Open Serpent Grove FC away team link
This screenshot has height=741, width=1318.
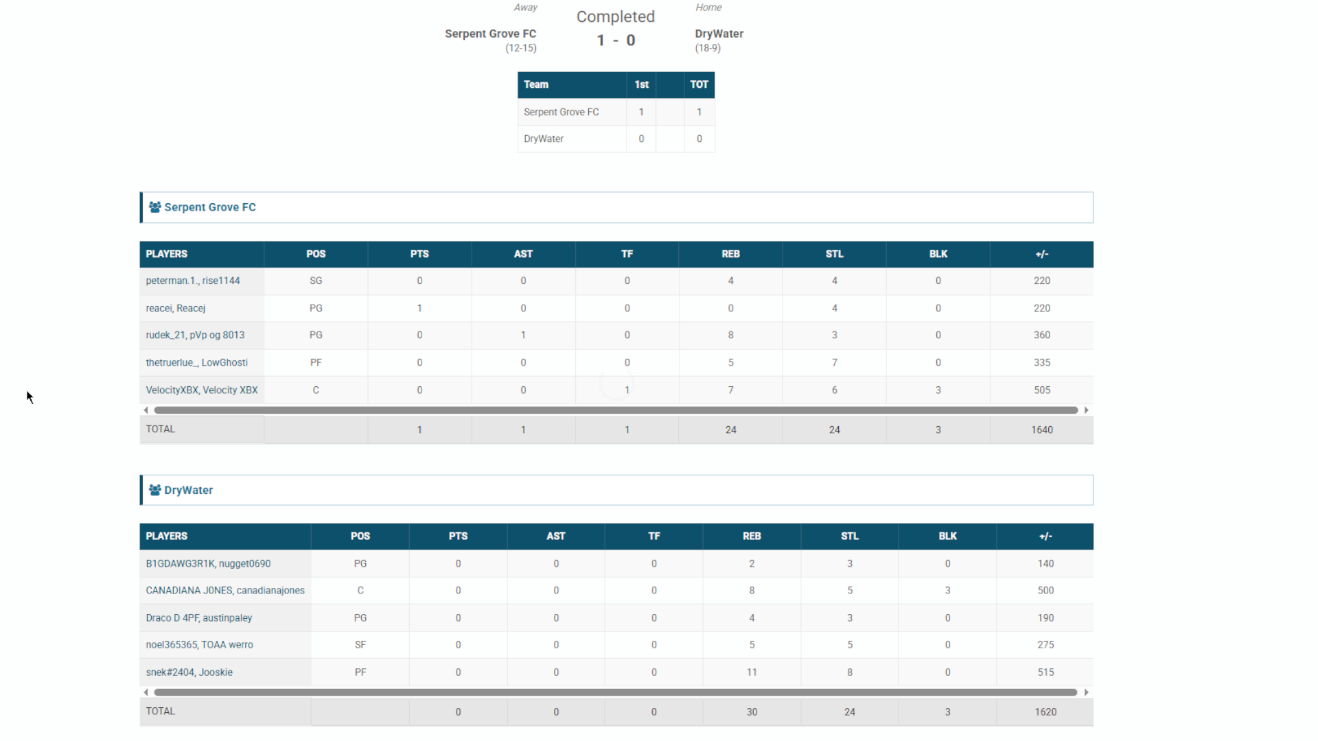(490, 34)
